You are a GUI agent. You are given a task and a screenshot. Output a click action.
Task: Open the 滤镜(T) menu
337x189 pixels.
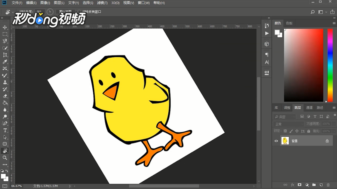(x=102, y=3)
